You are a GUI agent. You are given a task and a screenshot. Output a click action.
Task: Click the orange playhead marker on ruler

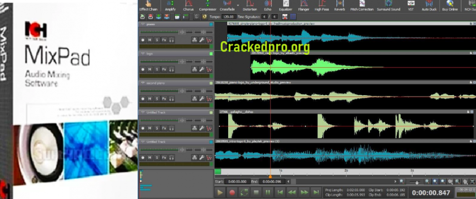click(270, 176)
